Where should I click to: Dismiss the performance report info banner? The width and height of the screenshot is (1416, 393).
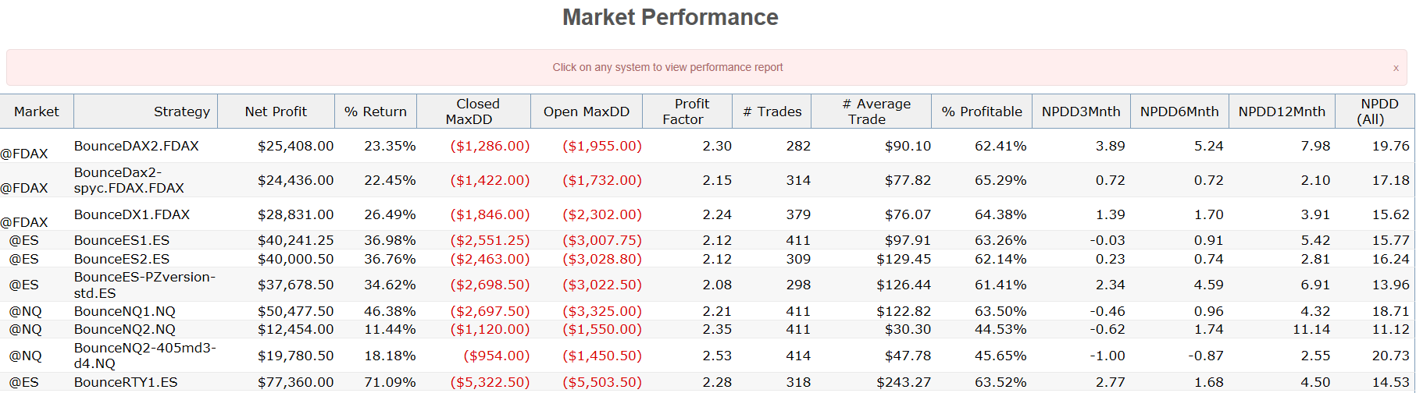[x=1396, y=68]
